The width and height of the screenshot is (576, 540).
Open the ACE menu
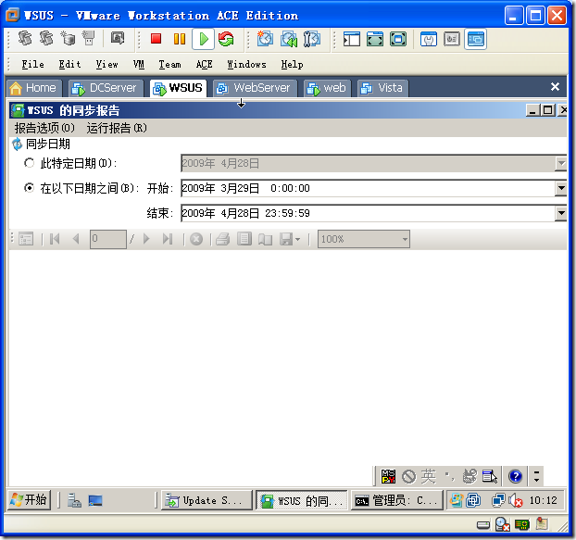click(x=204, y=64)
